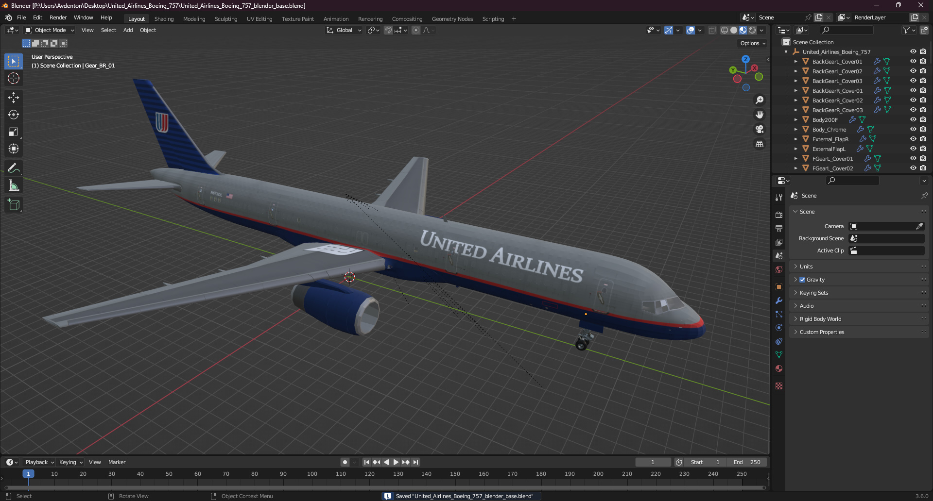The width and height of the screenshot is (933, 501).
Task: Click the End frame 250 field
Action: 747,462
